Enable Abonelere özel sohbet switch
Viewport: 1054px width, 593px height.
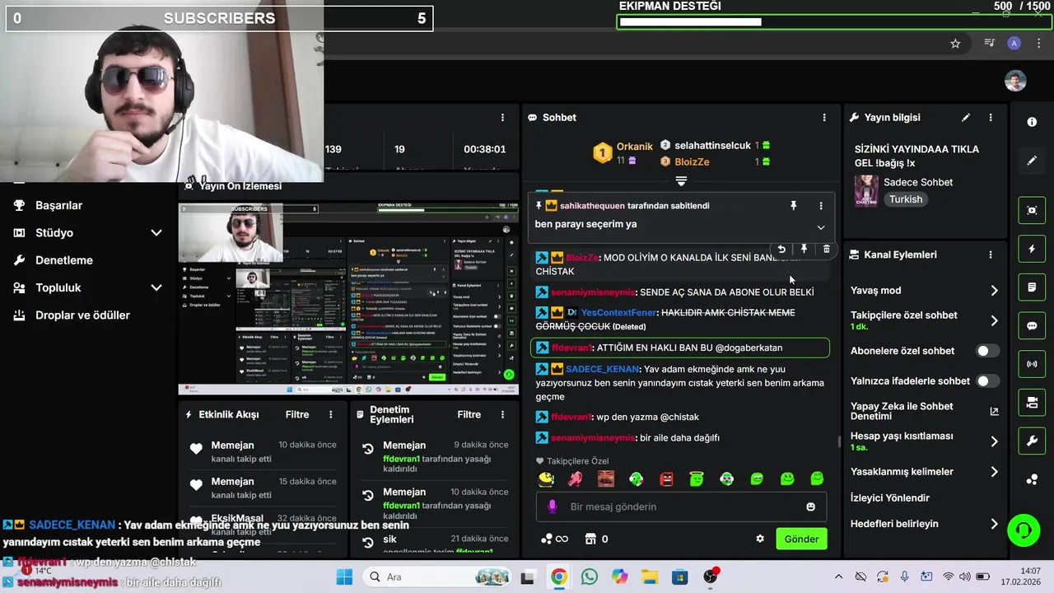pos(987,351)
